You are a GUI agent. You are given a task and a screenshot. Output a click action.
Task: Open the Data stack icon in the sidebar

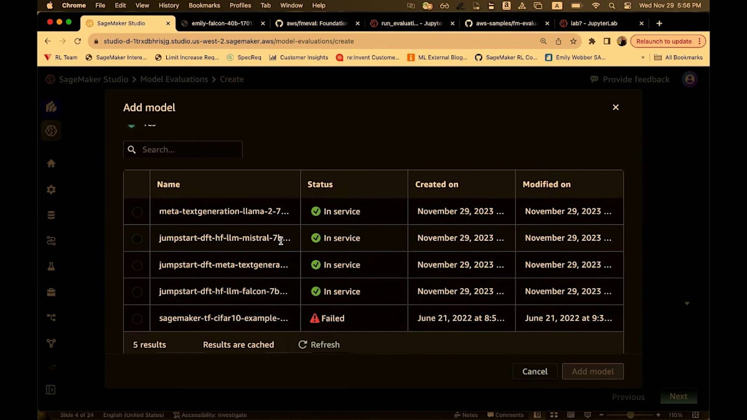(51, 215)
